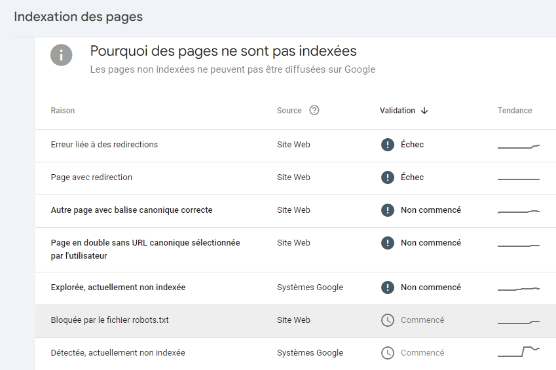Viewport: 556px width, 370px height.
Task: Sort the table by Validation column header
Action: tap(398, 111)
